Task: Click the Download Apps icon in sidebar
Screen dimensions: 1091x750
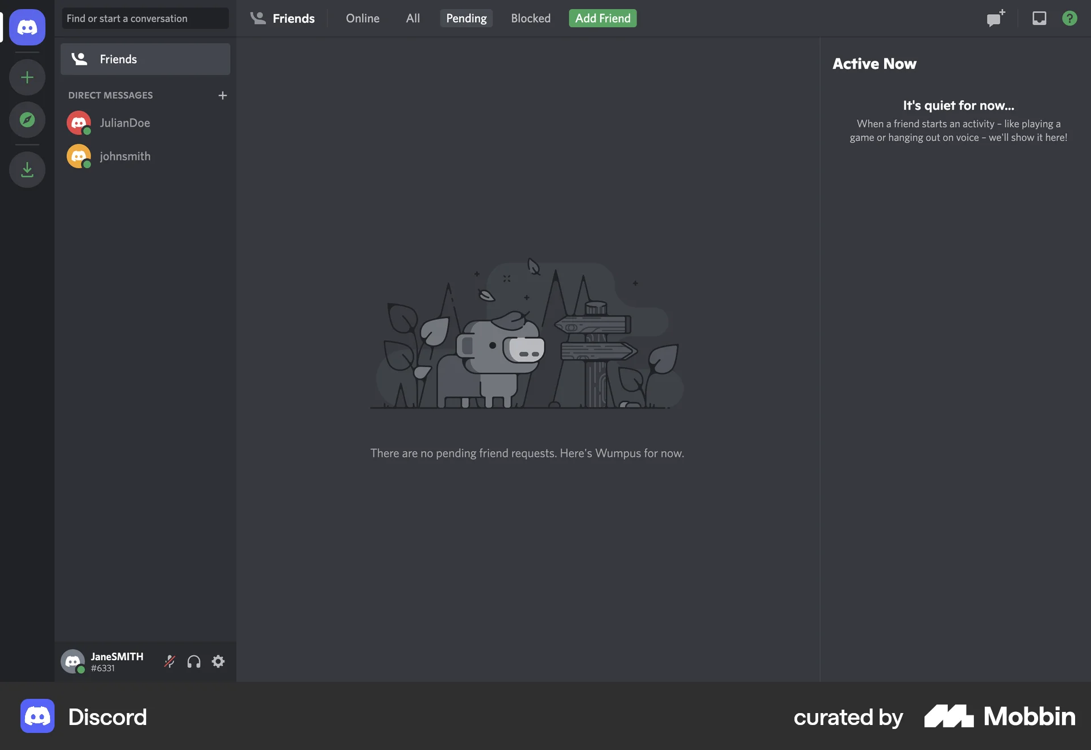Action: (x=27, y=169)
